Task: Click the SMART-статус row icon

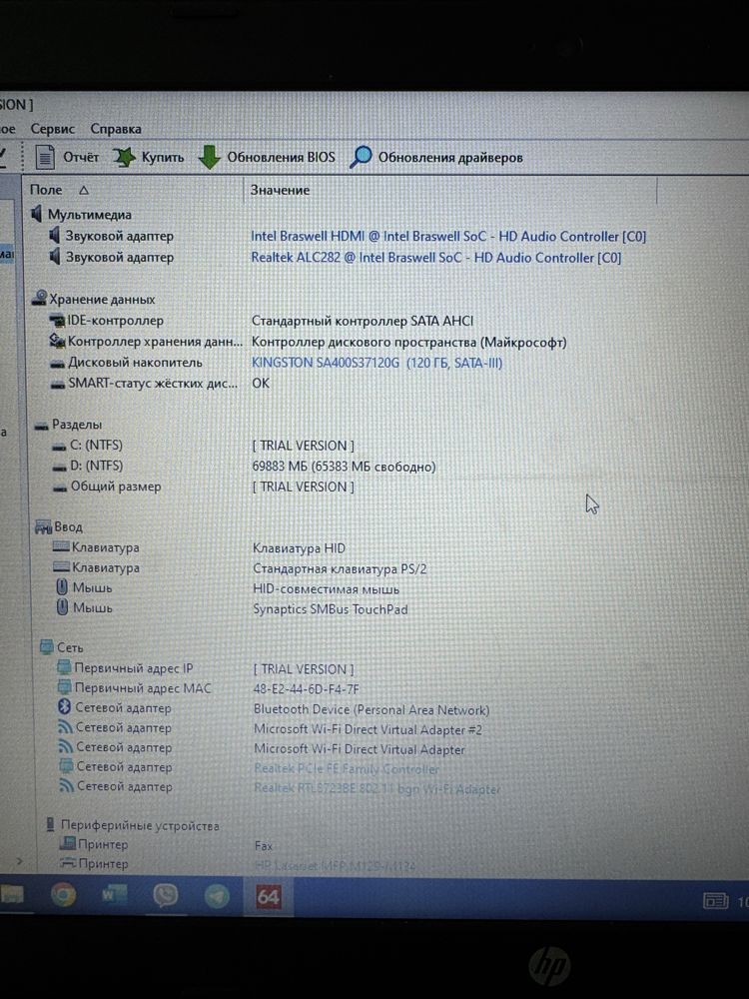Action: click(59, 385)
